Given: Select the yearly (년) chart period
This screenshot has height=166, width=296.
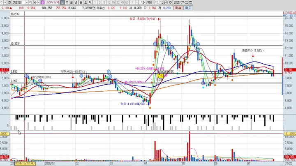Looking at the screenshot, I should (76, 2).
